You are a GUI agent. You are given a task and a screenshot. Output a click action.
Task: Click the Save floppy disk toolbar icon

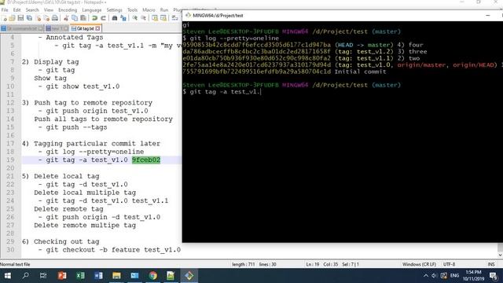[20, 18]
